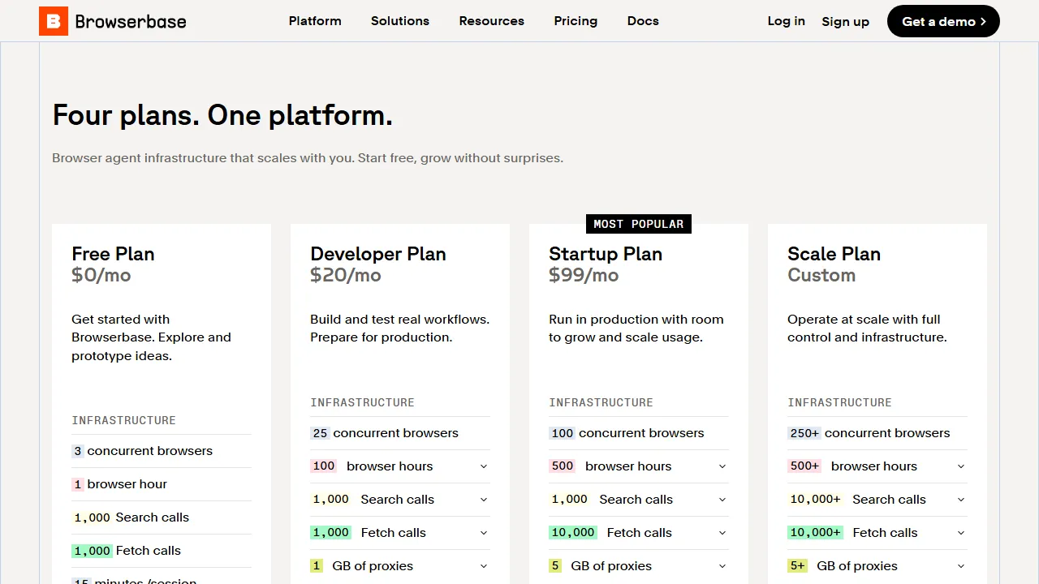This screenshot has height=584, width=1039.
Task: Click the Get a demo button
Action: click(x=943, y=21)
